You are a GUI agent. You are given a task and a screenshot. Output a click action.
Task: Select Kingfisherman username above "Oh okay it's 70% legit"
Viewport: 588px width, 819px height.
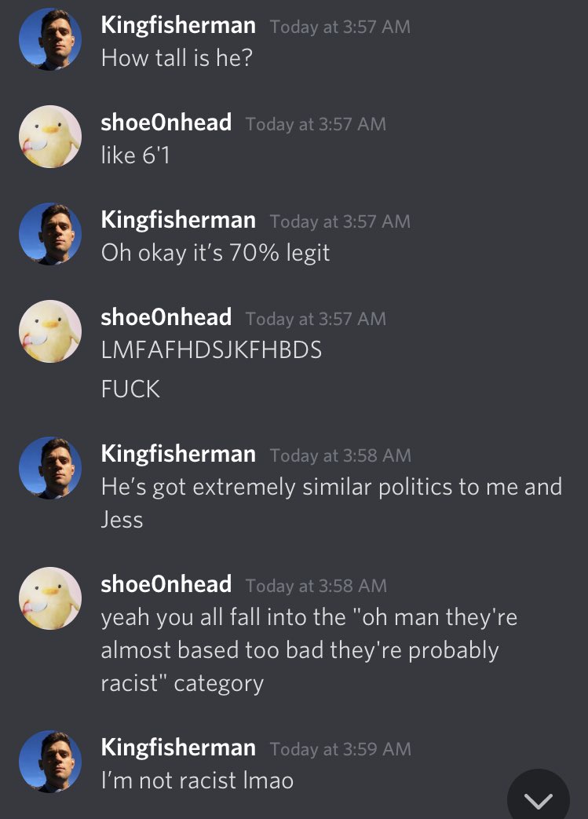pos(178,221)
